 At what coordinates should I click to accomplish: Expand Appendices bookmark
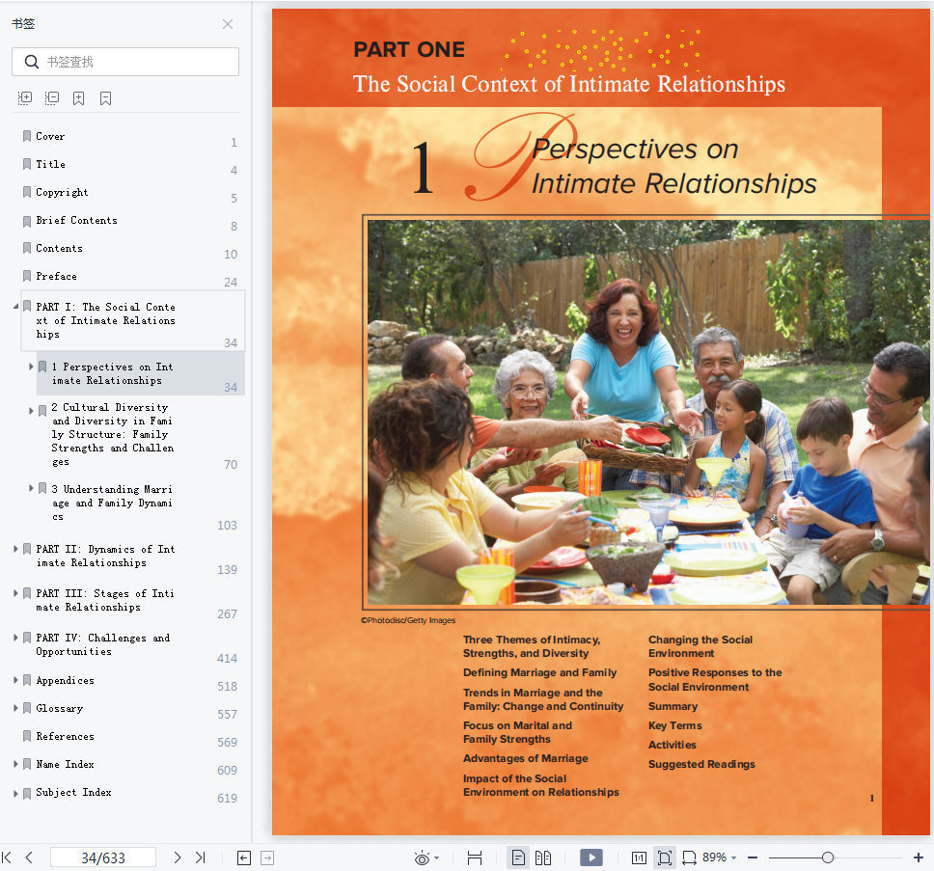15,680
